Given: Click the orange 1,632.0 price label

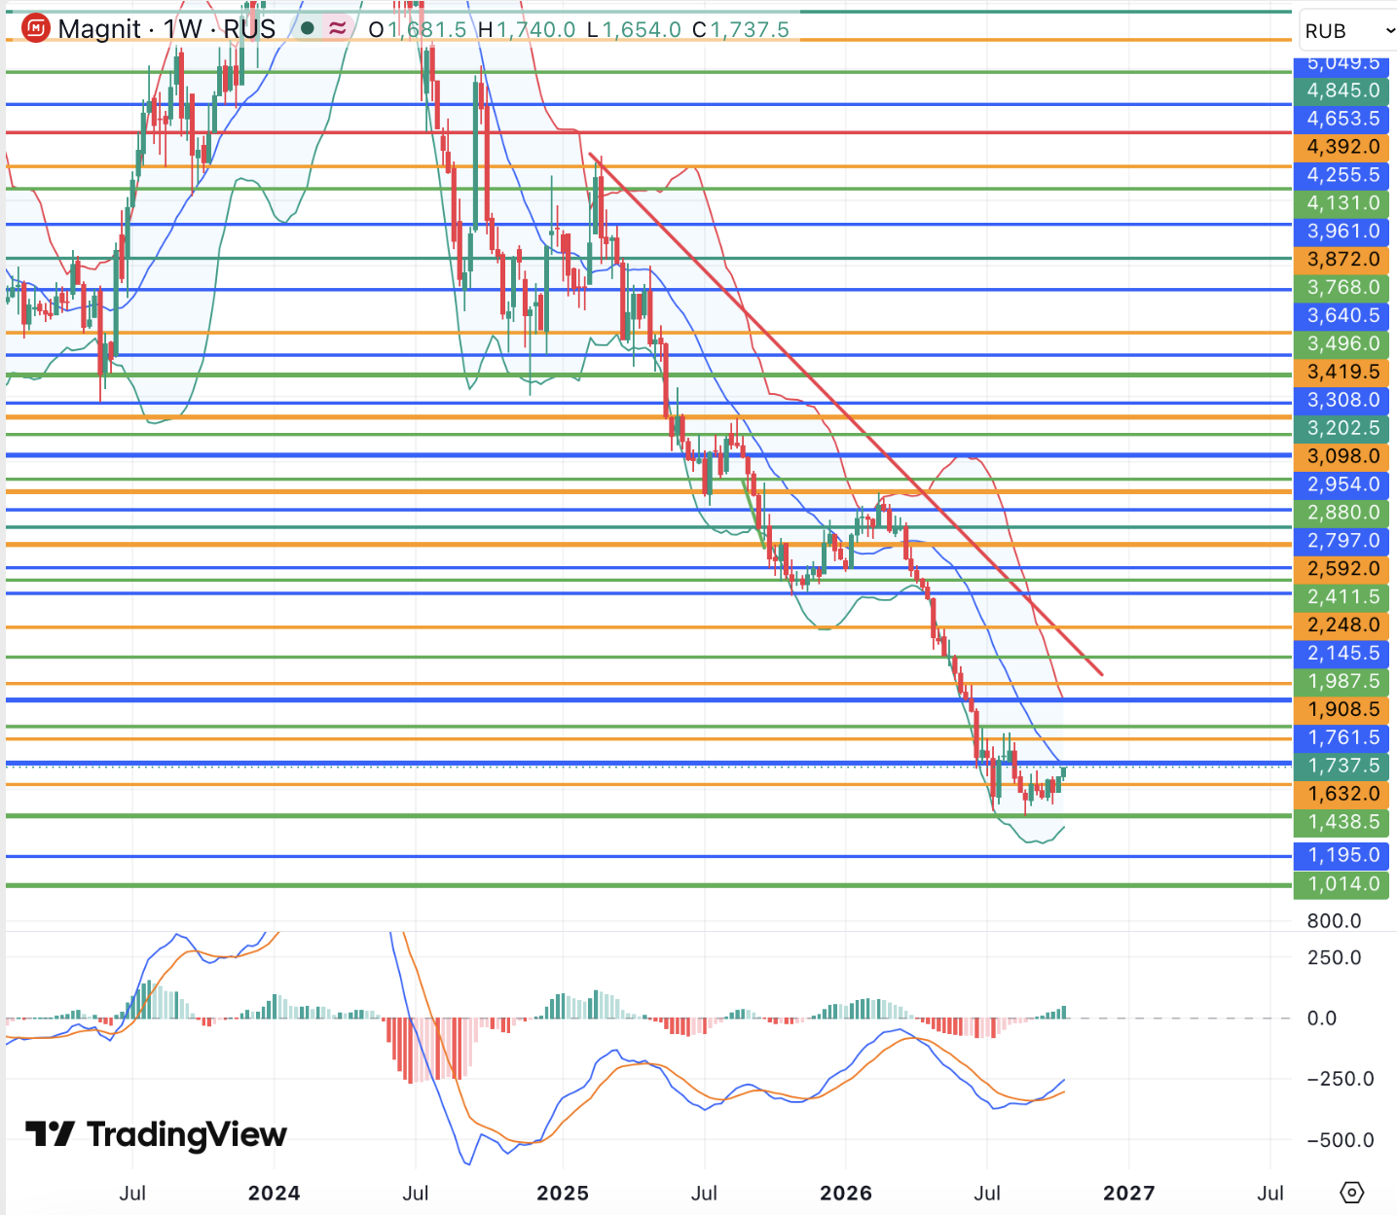Looking at the screenshot, I should click(x=1342, y=796).
